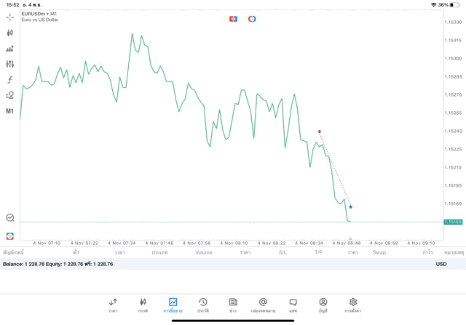466x325 pixels.
Task: Sort positions by Volume column header
Action: [x=204, y=252]
